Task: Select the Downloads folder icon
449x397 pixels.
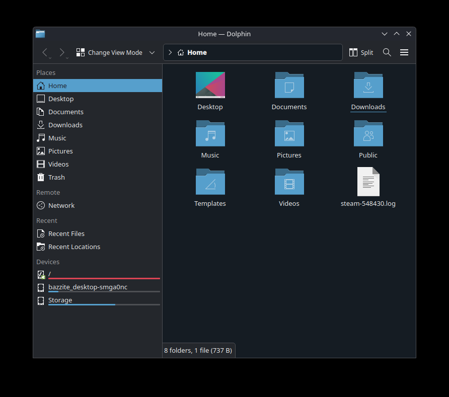Action: [x=368, y=85]
